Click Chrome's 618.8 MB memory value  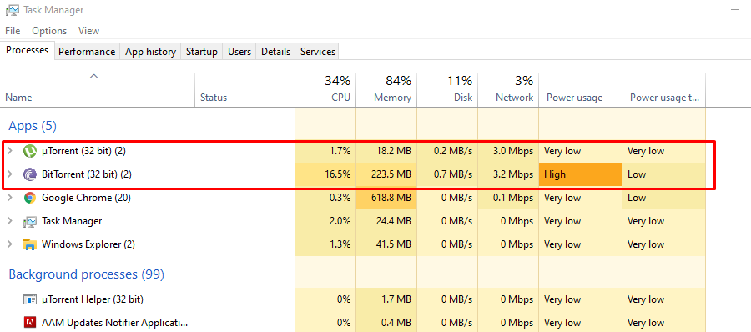click(x=391, y=198)
